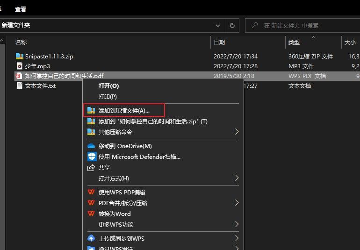Click the Snipaste1.11.3.zip archive icon
The width and height of the screenshot is (360, 250).
pos(20,56)
